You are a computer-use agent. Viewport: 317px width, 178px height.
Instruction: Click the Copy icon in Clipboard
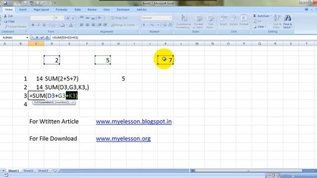click(x=5, y=21)
